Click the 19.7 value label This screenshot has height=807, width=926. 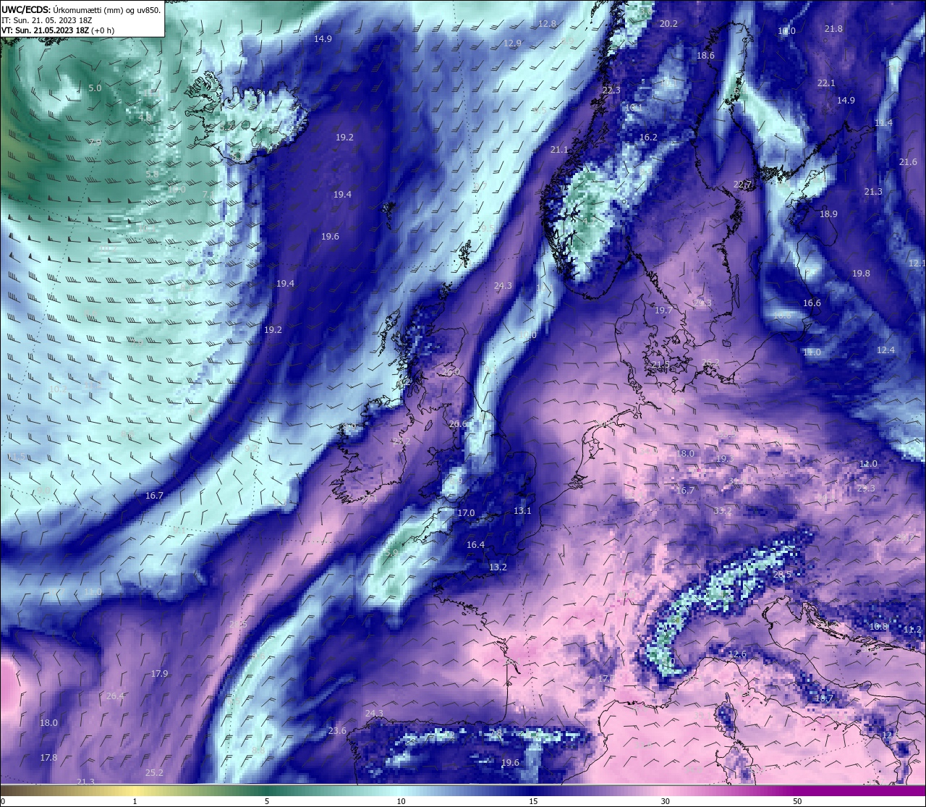click(663, 310)
